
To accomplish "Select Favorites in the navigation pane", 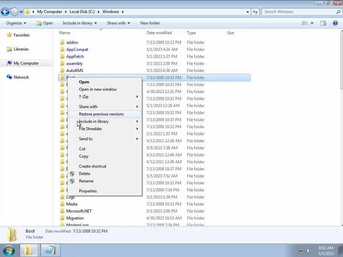I will 21,35.
